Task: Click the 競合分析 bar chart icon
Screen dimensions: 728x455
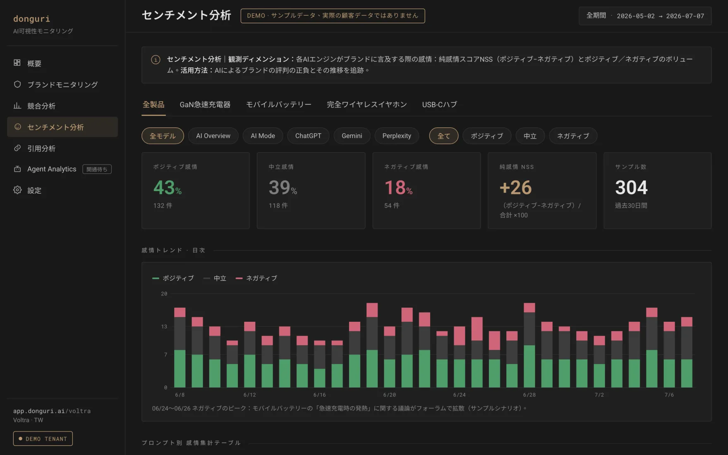Action: tap(17, 106)
